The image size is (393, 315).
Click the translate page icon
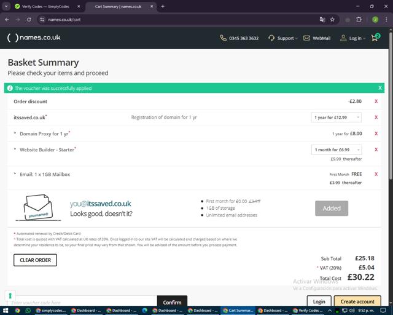pyautogui.click(x=322, y=19)
